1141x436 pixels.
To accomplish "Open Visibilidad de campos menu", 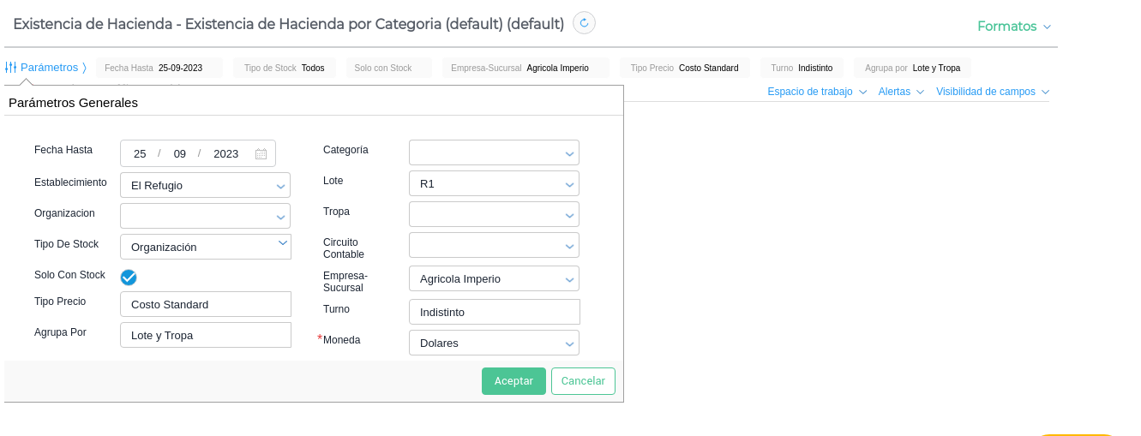I will coord(992,92).
